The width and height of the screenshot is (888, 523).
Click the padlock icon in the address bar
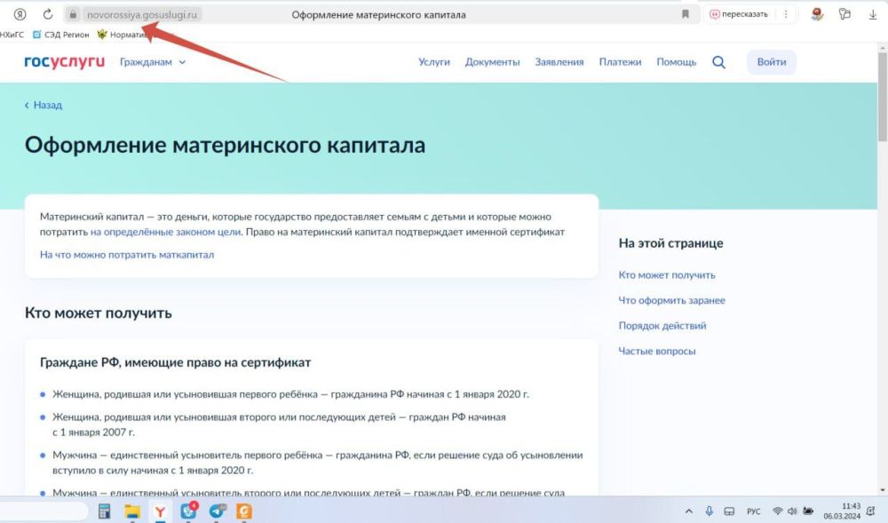tap(74, 14)
